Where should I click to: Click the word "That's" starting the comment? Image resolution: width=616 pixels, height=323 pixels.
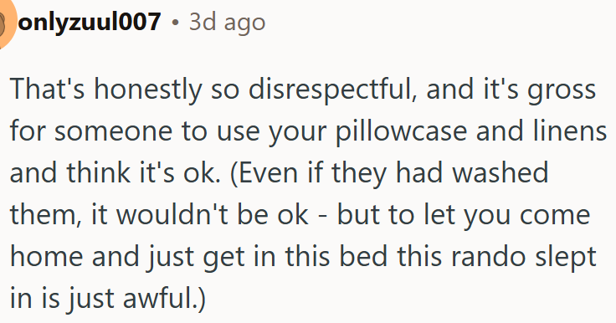pyautogui.click(x=47, y=89)
